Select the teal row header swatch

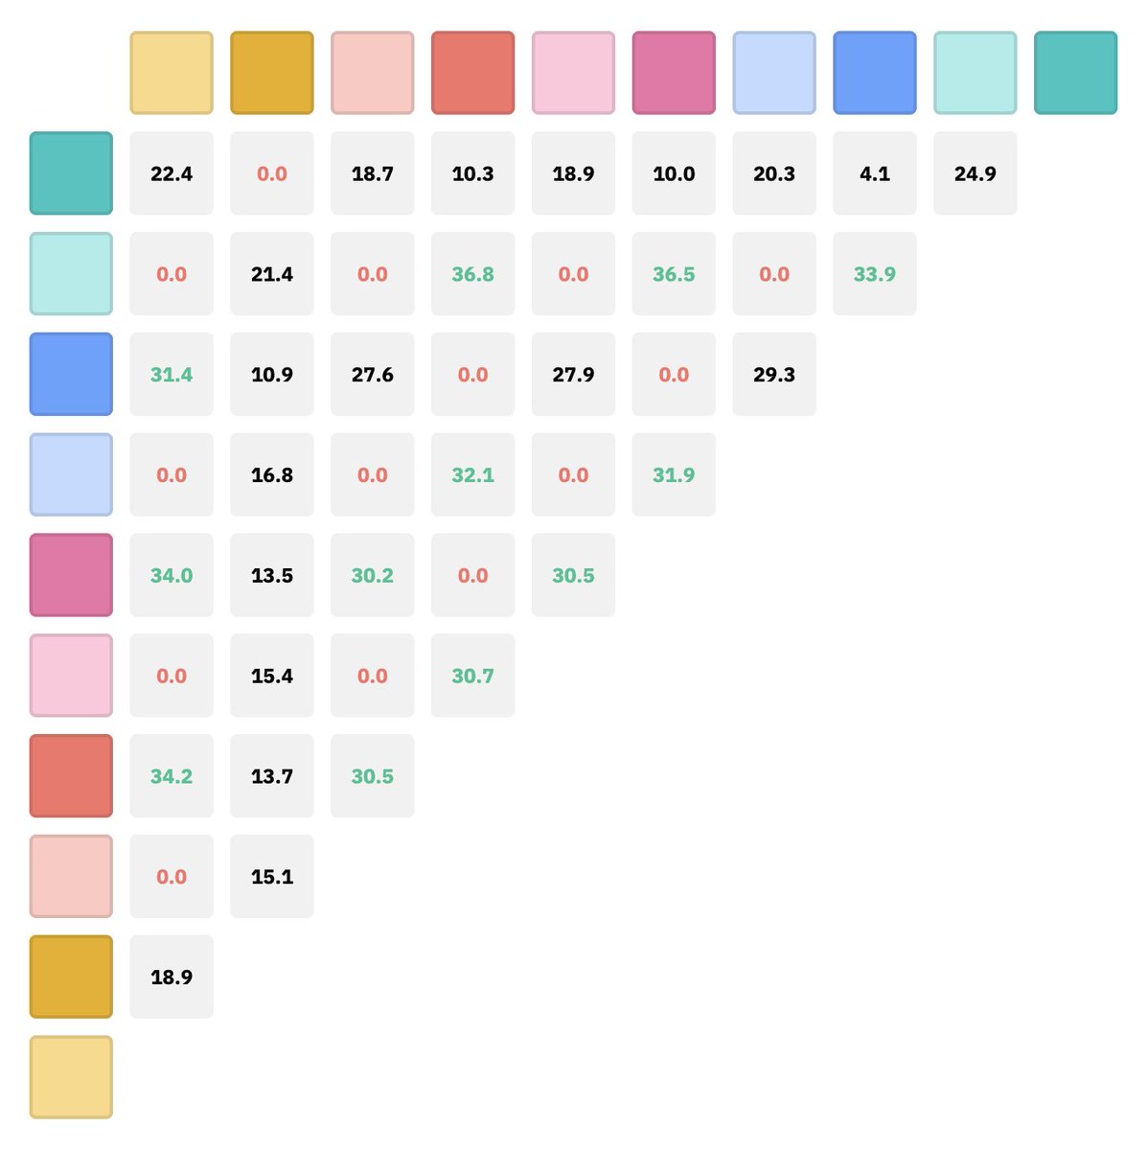click(71, 173)
